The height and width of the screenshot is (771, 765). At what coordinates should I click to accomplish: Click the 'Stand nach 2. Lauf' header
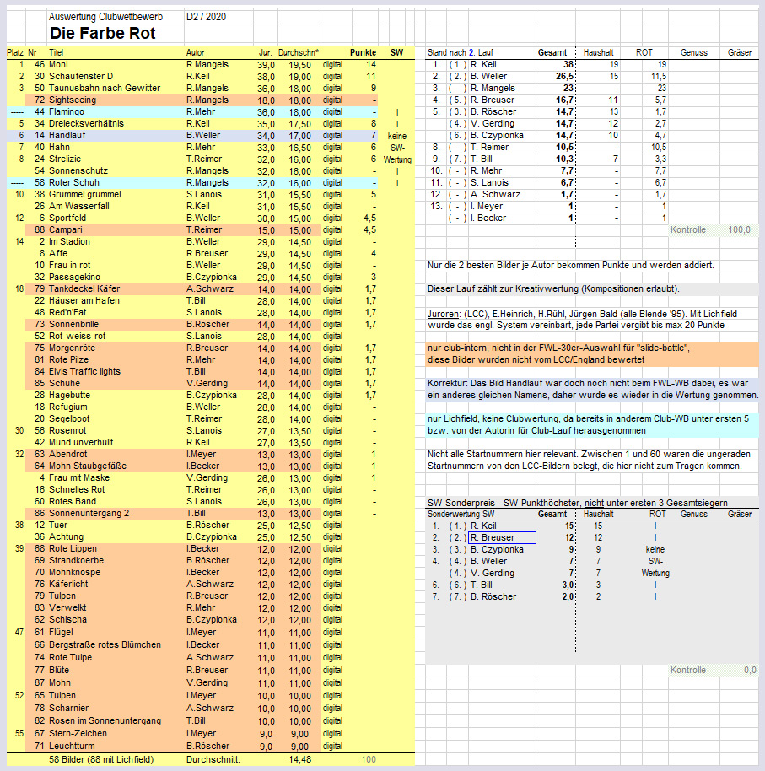point(461,52)
